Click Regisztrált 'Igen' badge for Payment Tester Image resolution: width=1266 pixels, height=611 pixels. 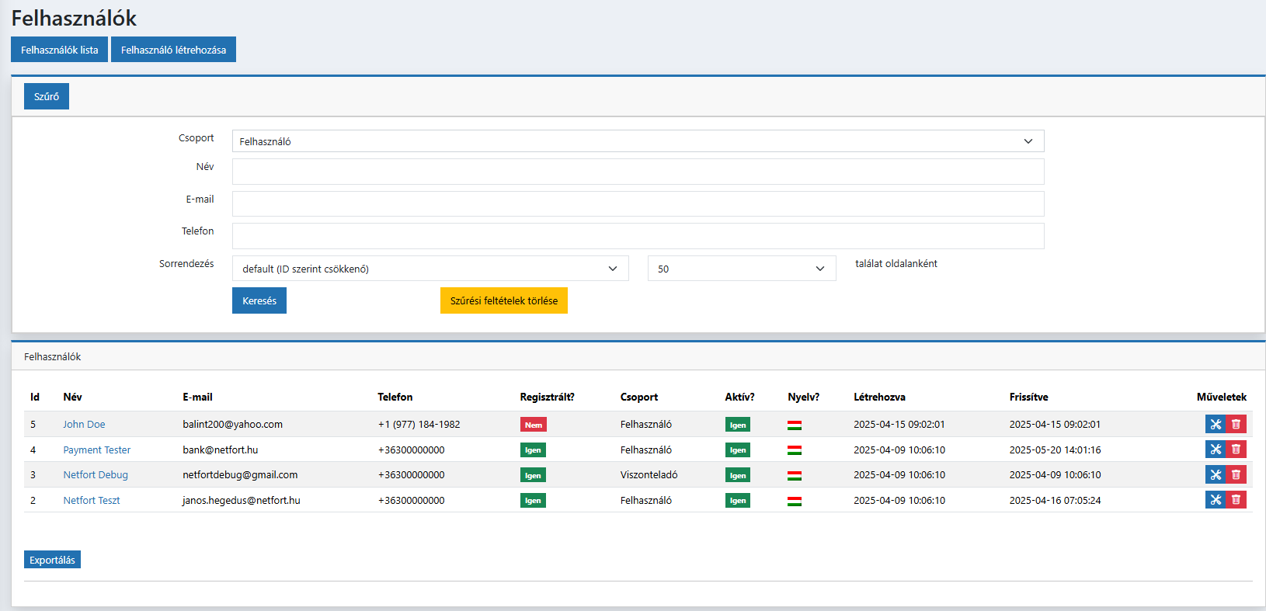pos(533,450)
